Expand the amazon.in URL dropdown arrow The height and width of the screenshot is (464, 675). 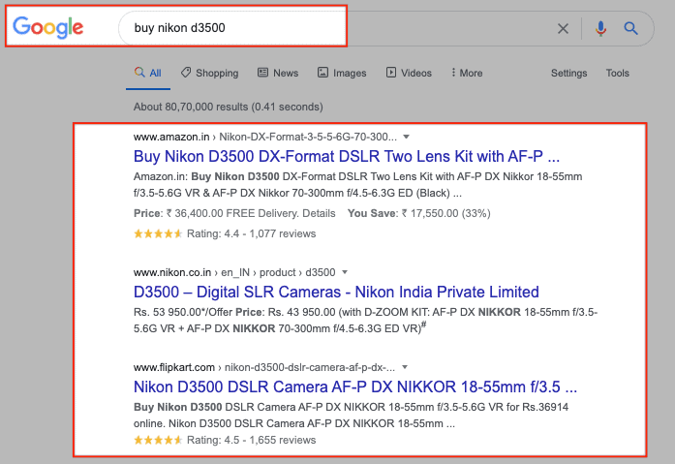click(x=407, y=137)
